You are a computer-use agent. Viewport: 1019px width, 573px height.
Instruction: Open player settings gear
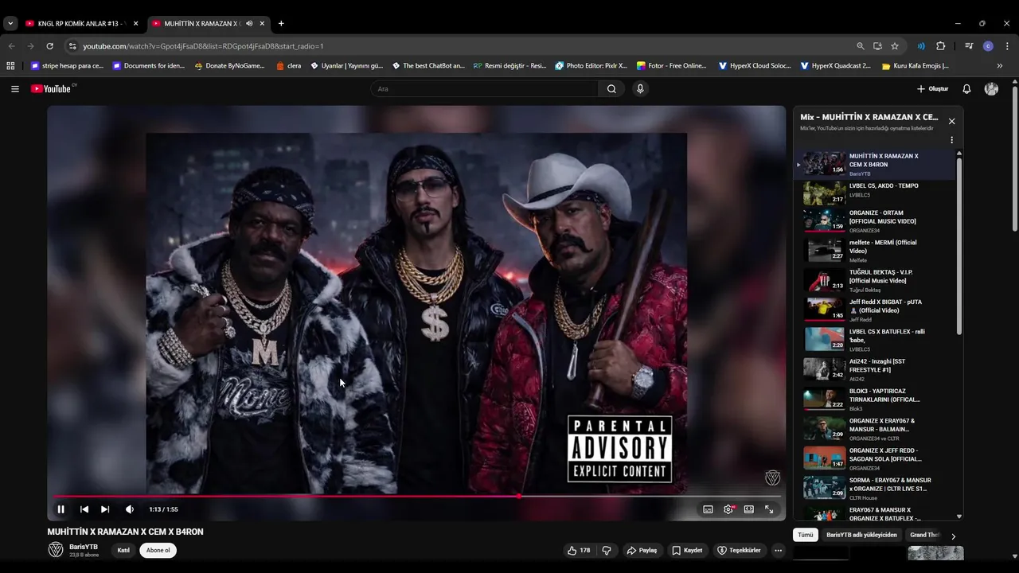click(728, 509)
